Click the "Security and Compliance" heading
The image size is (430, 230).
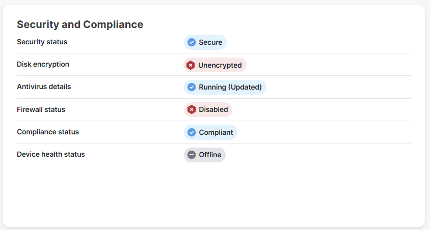pyautogui.click(x=80, y=24)
